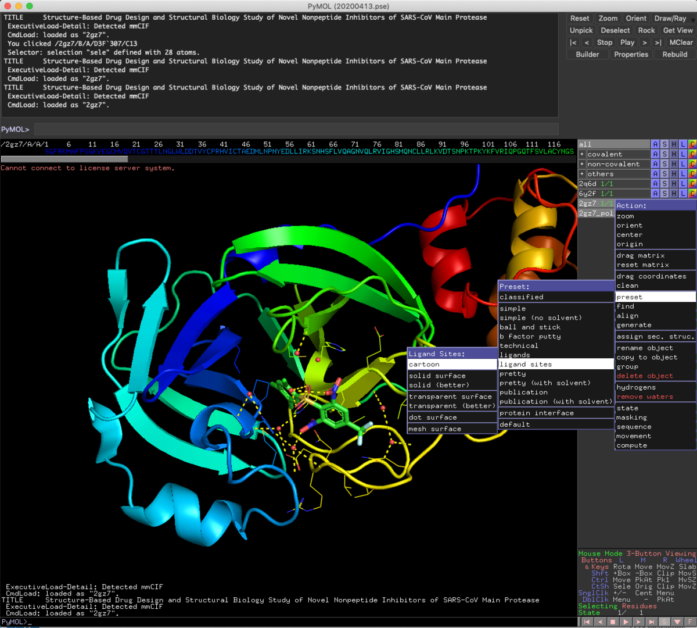
Task: Click the Deselect button
Action: pos(615,30)
